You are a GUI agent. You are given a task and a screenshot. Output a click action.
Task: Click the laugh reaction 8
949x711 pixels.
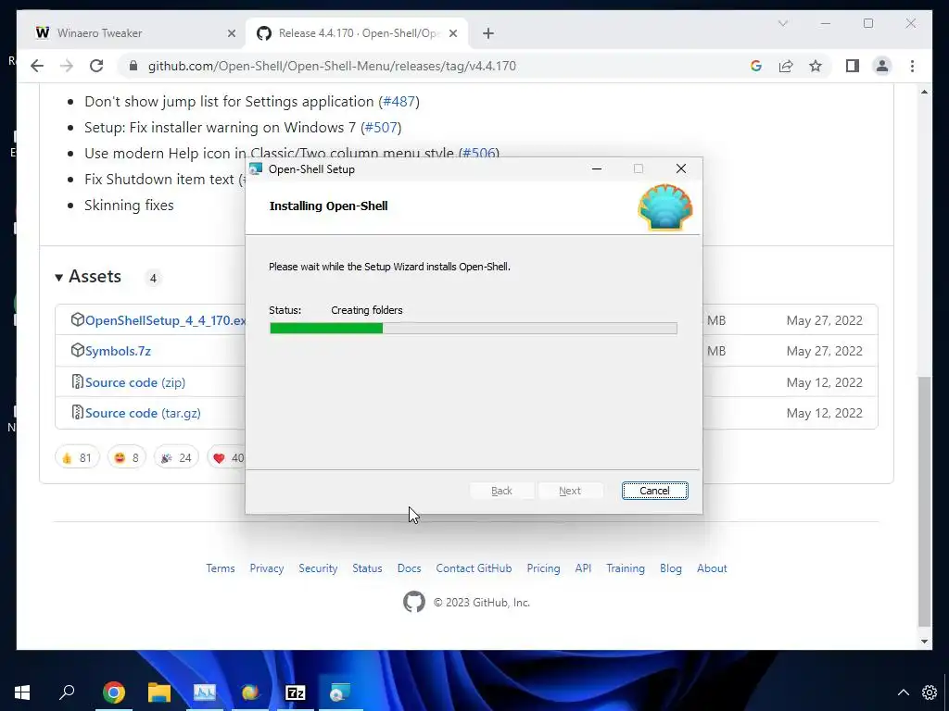coord(126,457)
